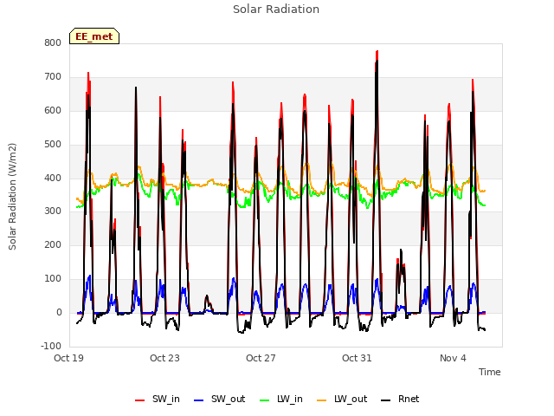The height and width of the screenshot is (416, 554).
Task: Click the Solar Radiation (W/m2) axis label
Action: [12, 197]
